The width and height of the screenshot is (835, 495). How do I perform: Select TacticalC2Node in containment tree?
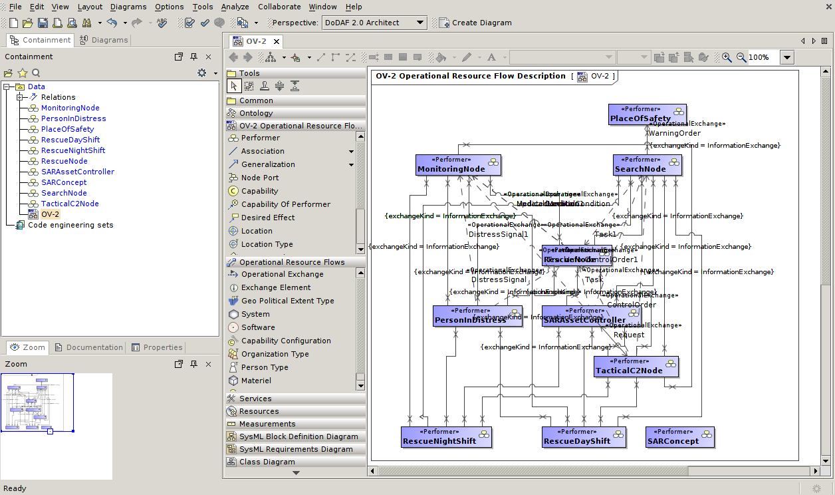70,204
